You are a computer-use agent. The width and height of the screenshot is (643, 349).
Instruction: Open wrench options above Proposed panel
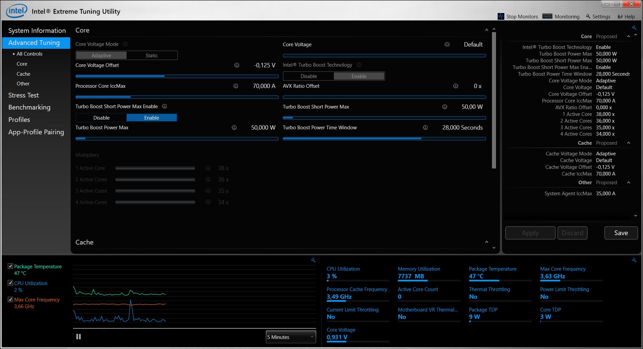634,28
